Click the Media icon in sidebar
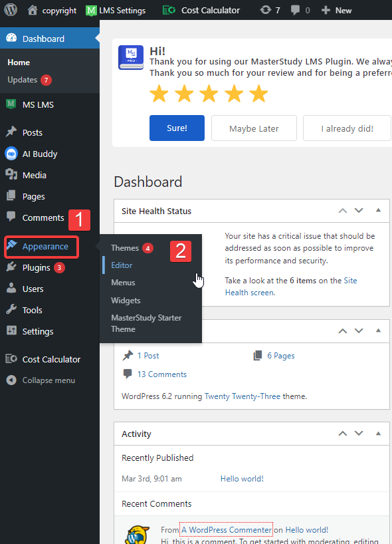The width and height of the screenshot is (392, 544). (x=11, y=174)
